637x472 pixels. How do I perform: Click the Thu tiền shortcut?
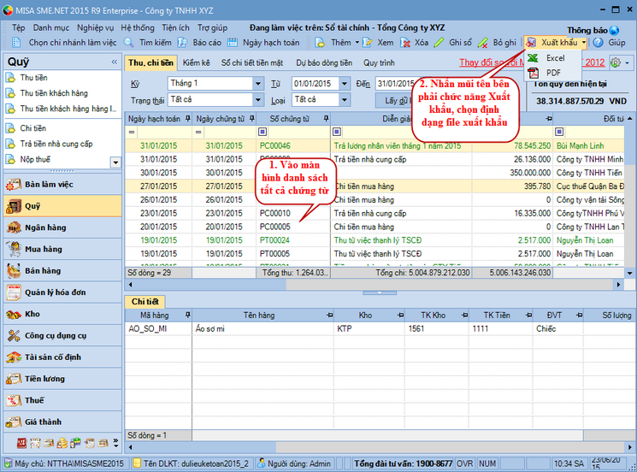(x=33, y=78)
